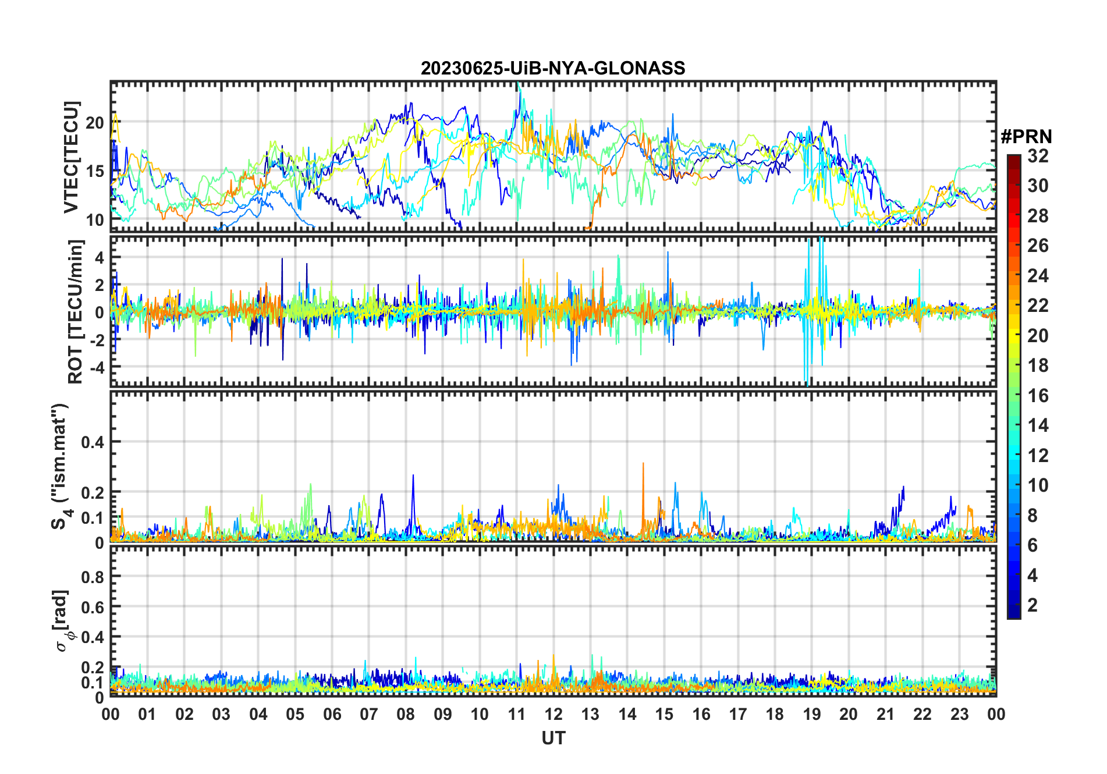
Task: Click the plot title 20230625-UiB-NYA-GLONASS
Action: click(x=553, y=68)
